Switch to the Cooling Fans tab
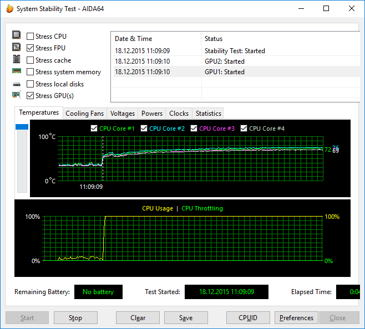 85,114
